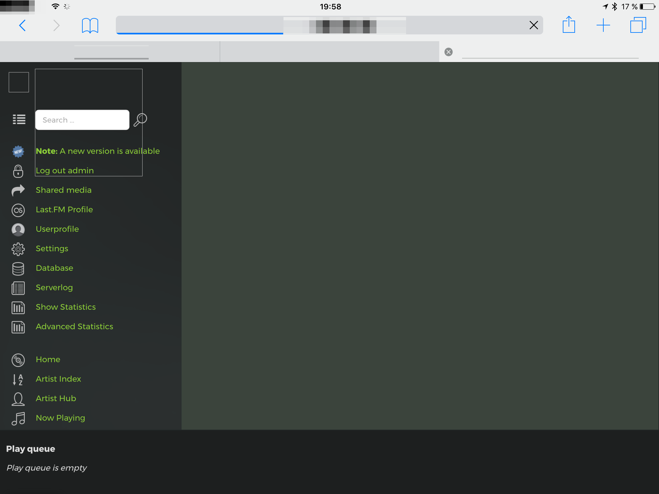Close the third browser tab
Viewport: 659px width, 494px height.
click(449, 52)
